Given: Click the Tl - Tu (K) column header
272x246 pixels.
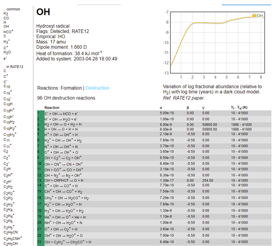Looking at the screenshot, I should [x=239, y=108].
